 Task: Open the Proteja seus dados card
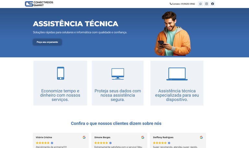click(x=118, y=83)
